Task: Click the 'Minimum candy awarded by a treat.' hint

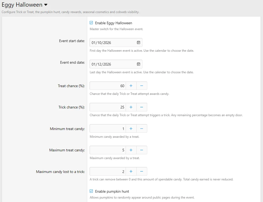Action: 114,137
